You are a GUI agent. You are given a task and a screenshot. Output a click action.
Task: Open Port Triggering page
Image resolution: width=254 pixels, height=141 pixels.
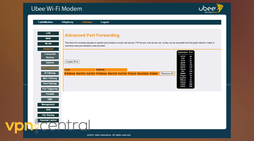50,89
